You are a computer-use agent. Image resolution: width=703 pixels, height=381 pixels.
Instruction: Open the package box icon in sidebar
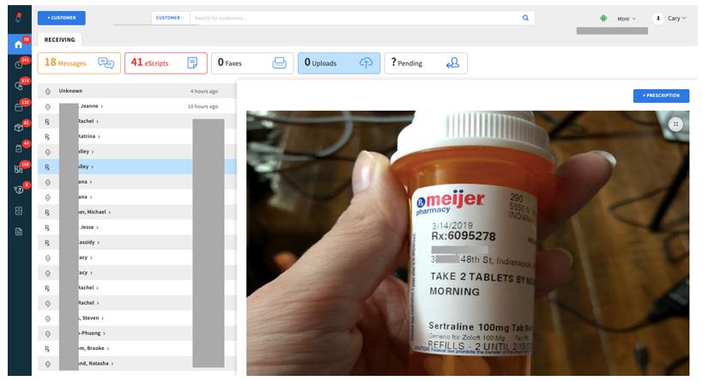coord(18,128)
